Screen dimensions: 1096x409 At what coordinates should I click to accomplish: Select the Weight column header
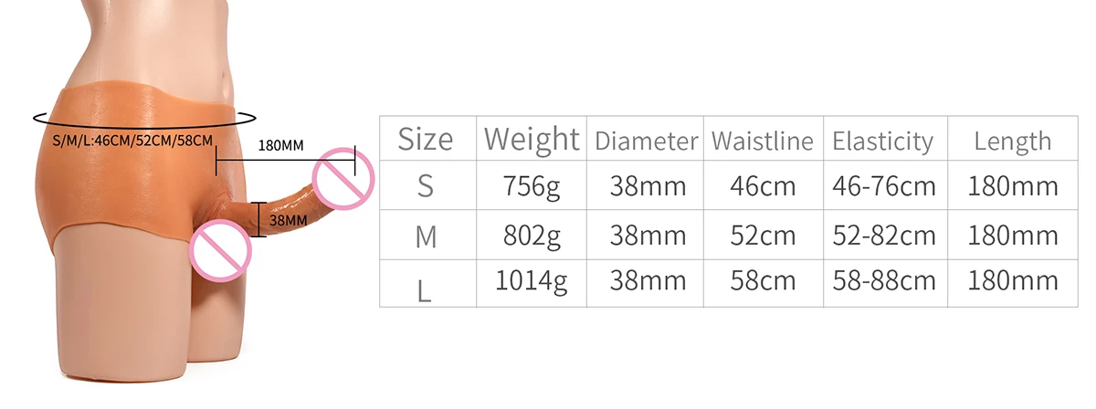tap(531, 140)
